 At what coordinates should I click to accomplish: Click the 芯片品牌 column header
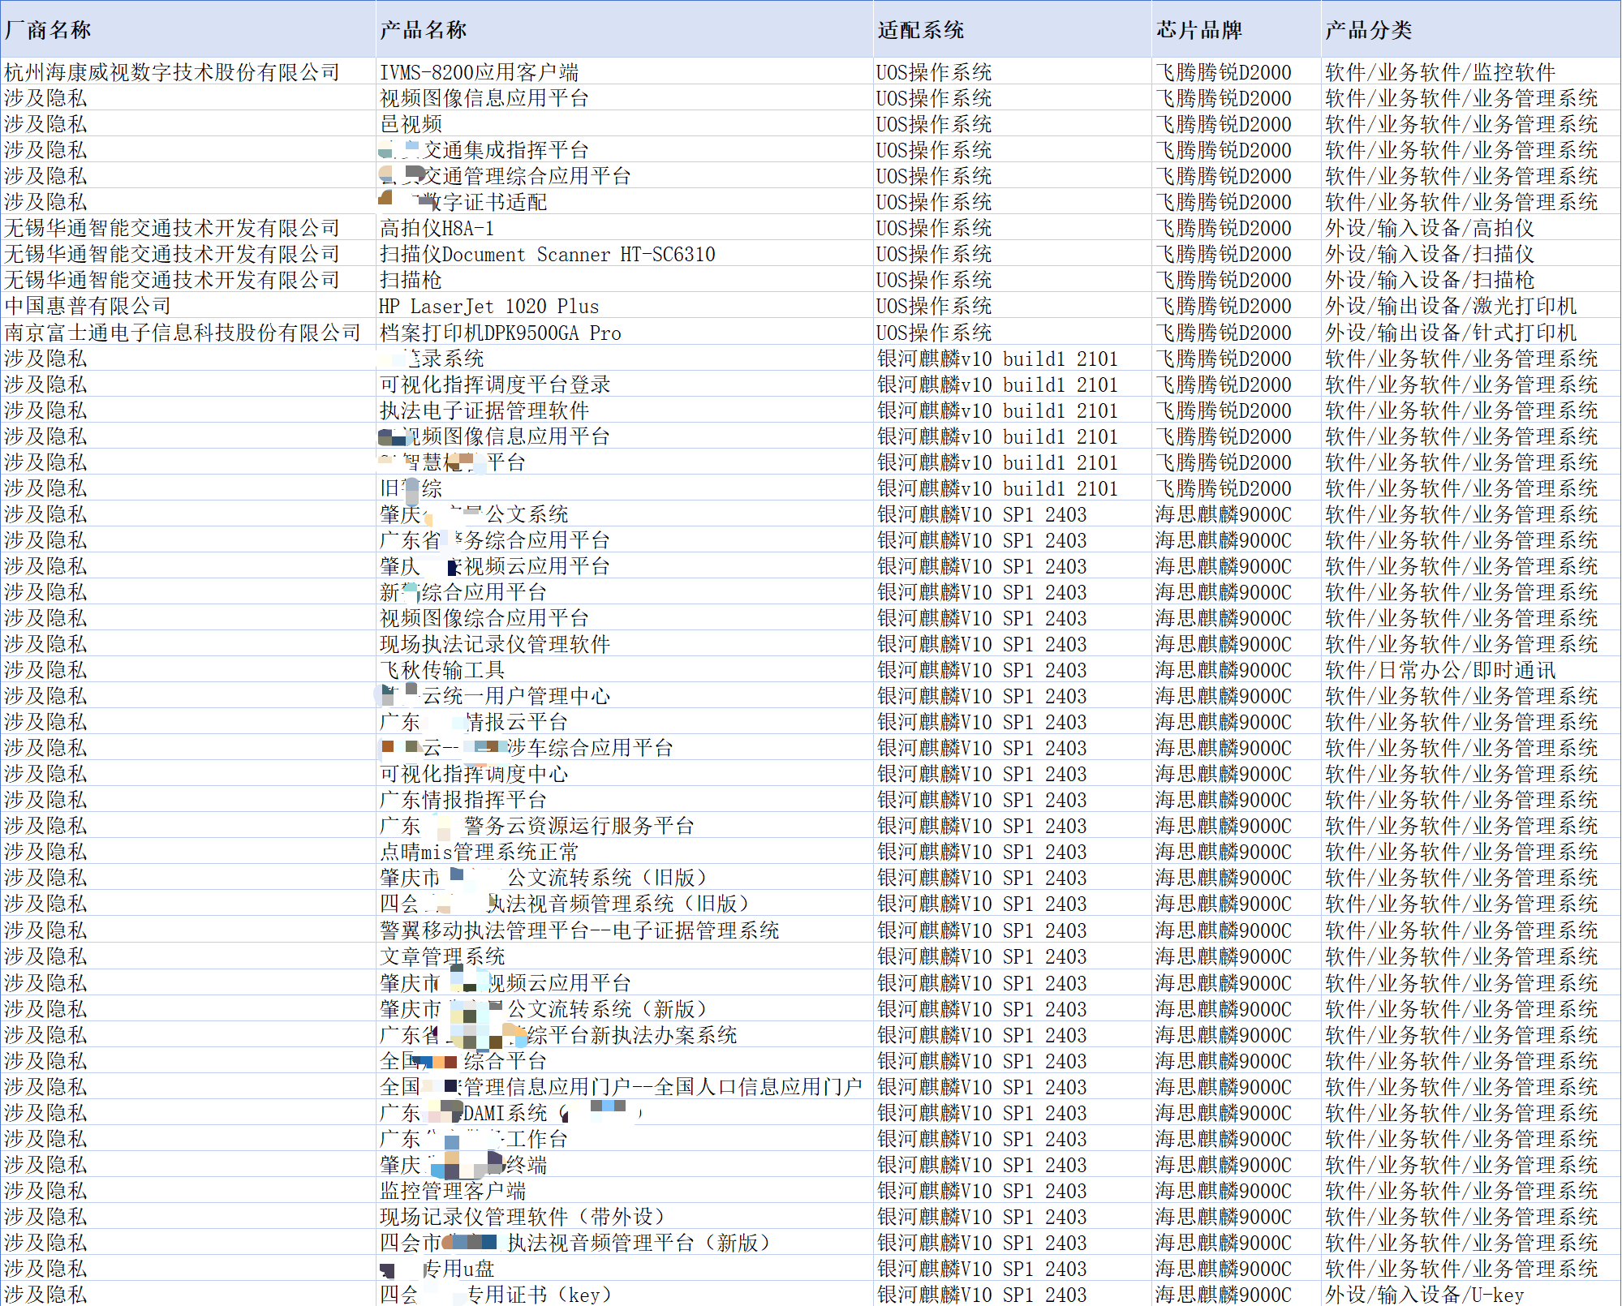1199,30
